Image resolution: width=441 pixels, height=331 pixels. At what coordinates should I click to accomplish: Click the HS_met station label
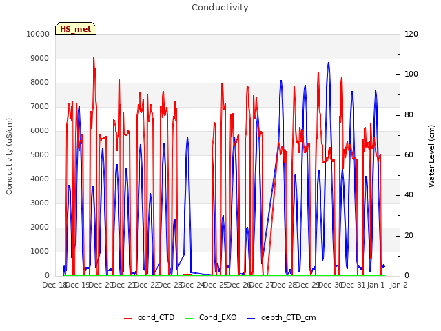76,29
